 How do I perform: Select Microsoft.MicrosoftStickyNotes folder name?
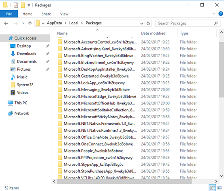coord(99,117)
